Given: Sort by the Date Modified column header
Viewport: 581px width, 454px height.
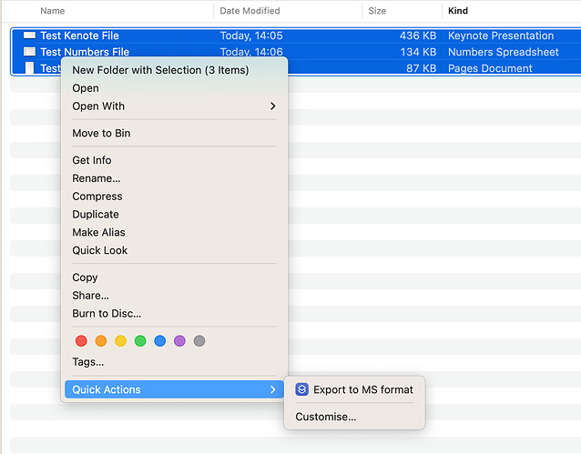Looking at the screenshot, I should (250, 11).
